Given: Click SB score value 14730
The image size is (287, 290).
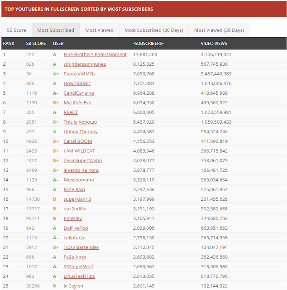Looking at the screenshot, I should [x=33, y=199].
